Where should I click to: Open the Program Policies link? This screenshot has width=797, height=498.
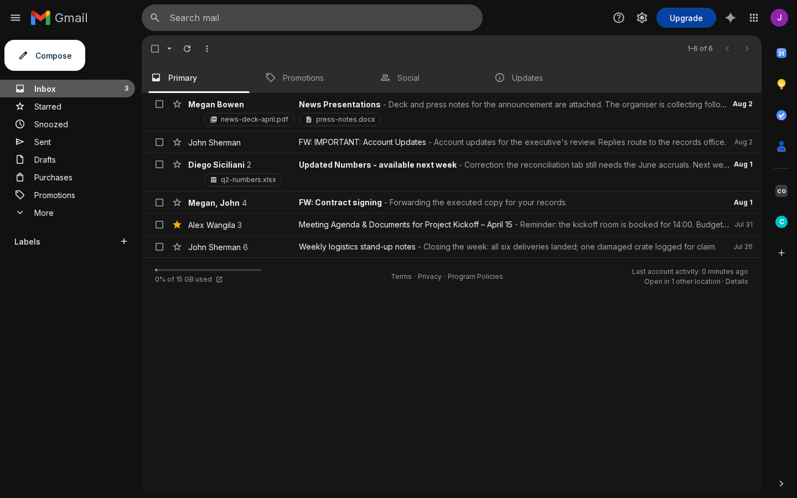pos(475,277)
